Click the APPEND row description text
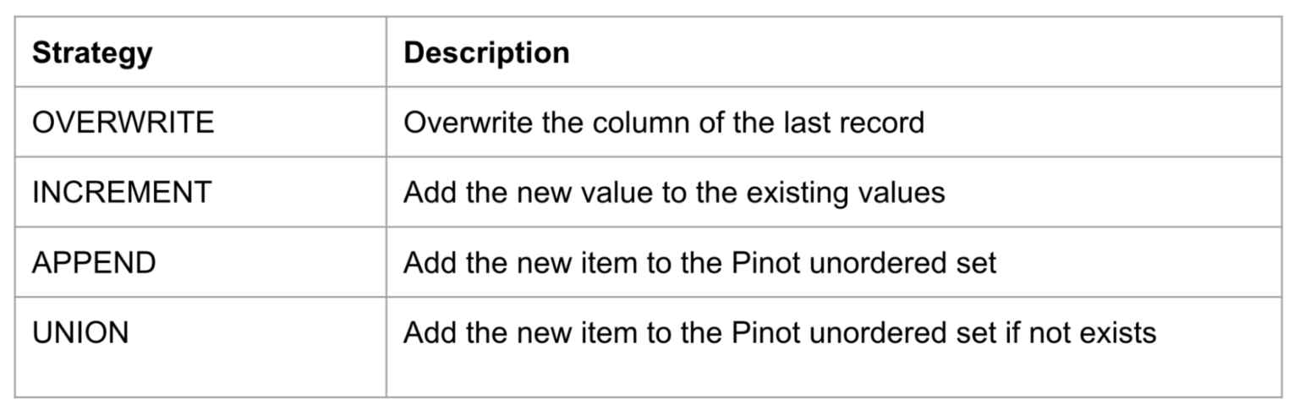 click(699, 263)
